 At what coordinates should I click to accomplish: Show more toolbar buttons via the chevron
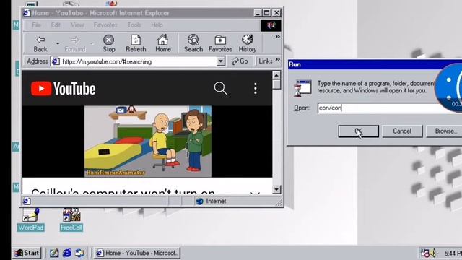[x=277, y=37]
